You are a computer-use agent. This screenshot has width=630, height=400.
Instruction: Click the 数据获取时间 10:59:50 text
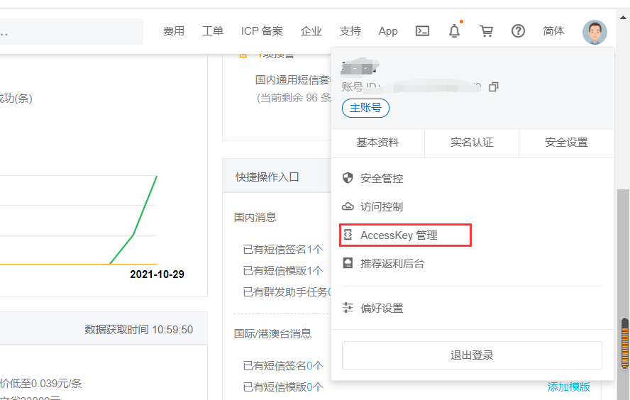click(x=138, y=330)
